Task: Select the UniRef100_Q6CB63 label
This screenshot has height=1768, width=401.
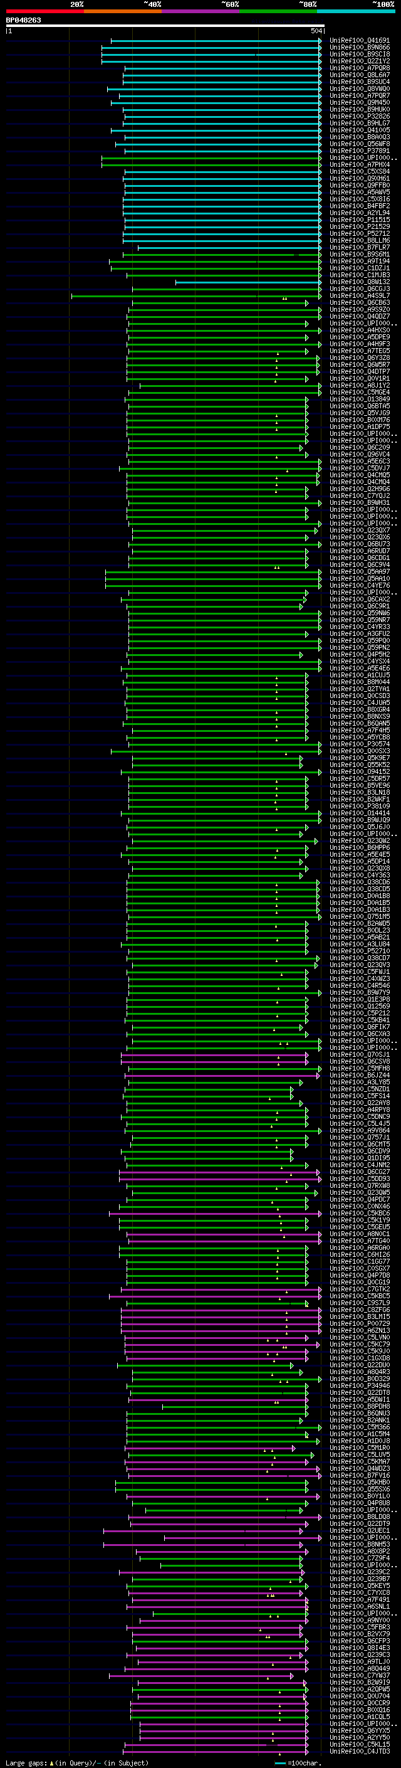Action: [360, 304]
